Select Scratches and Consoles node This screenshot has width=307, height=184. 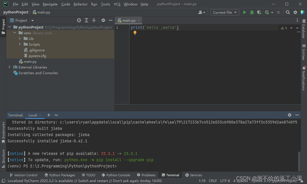point(38,73)
